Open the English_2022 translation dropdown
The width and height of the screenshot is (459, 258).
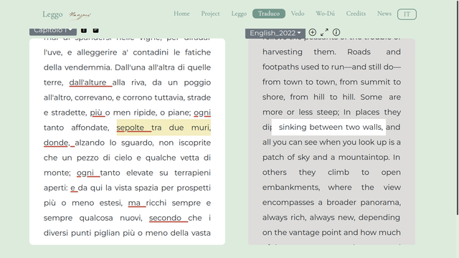click(275, 34)
